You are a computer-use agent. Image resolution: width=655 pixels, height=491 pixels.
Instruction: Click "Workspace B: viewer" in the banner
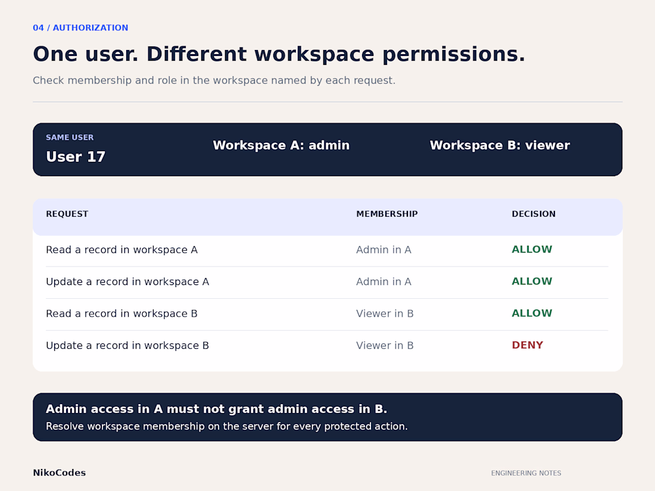coord(500,145)
